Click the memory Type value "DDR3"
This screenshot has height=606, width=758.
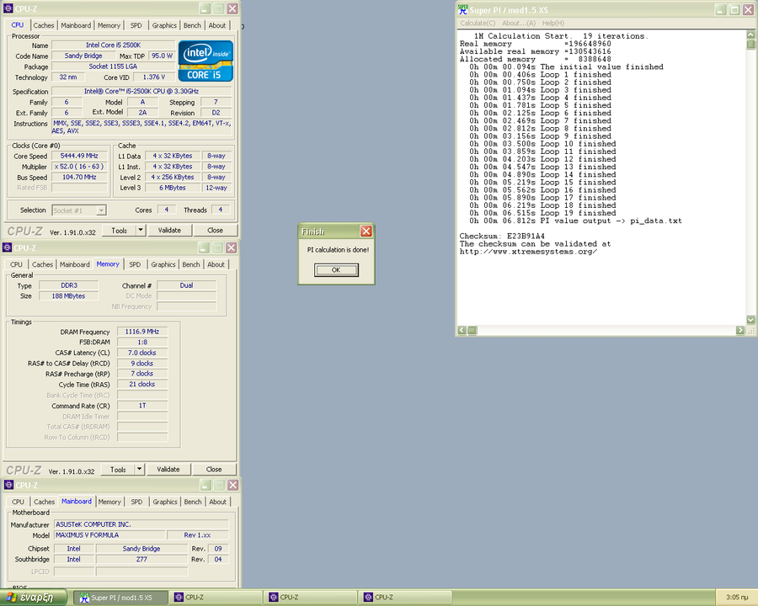point(69,285)
